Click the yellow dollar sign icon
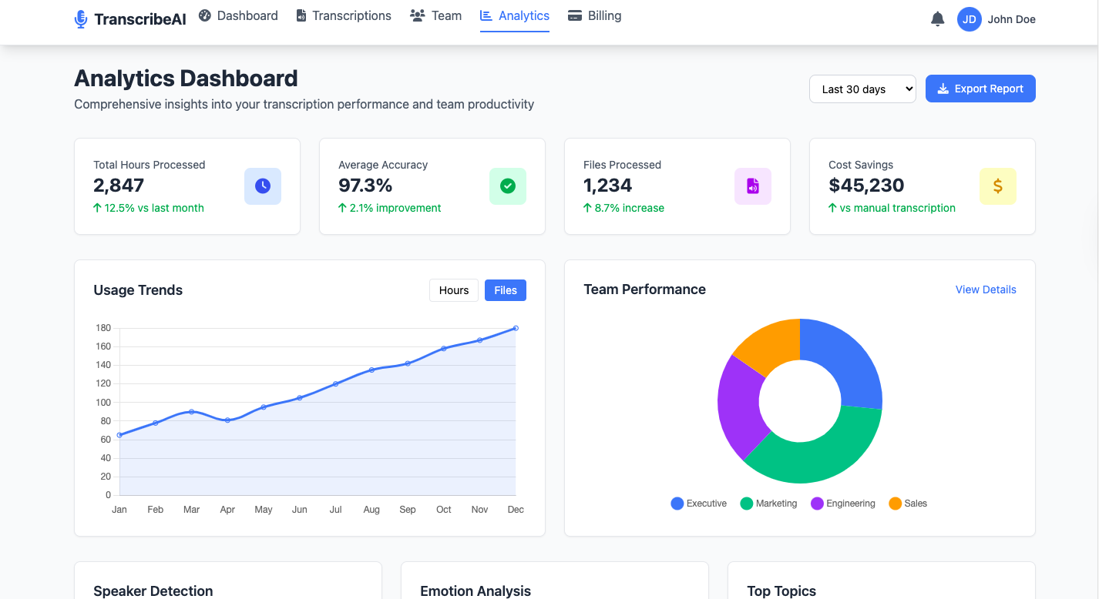1099x599 pixels. (997, 186)
